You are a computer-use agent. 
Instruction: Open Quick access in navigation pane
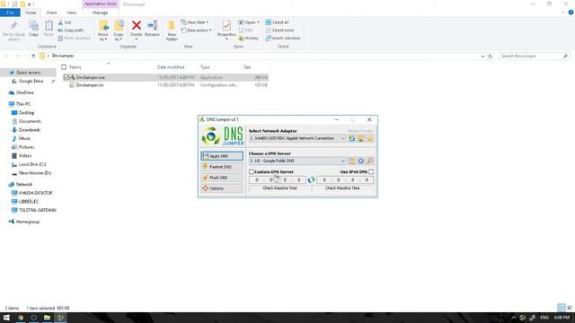[28, 73]
